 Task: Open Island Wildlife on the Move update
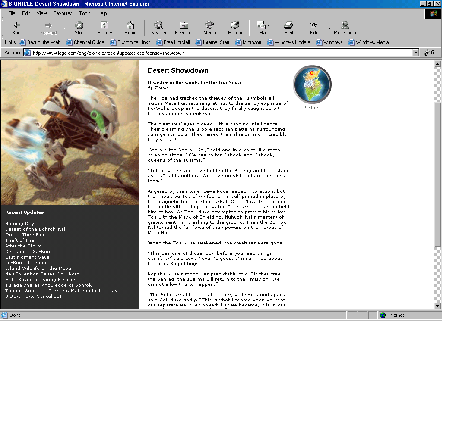pyautogui.click(x=38, y=268)
